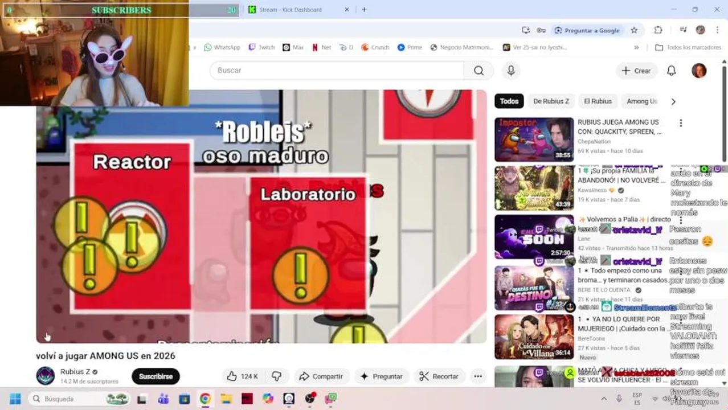Viewport: 728px width, 410px height.
Task: Click the main Among Us video player
Action: pos(261,216)
